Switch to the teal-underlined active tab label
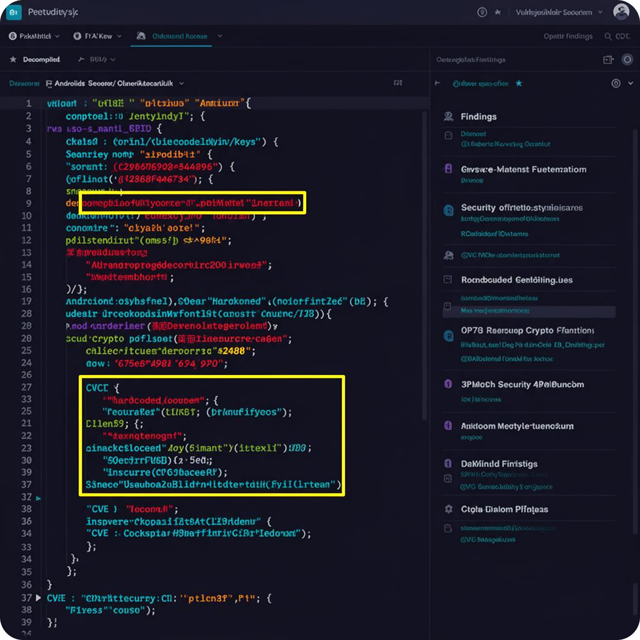 (x=180, y=36)
